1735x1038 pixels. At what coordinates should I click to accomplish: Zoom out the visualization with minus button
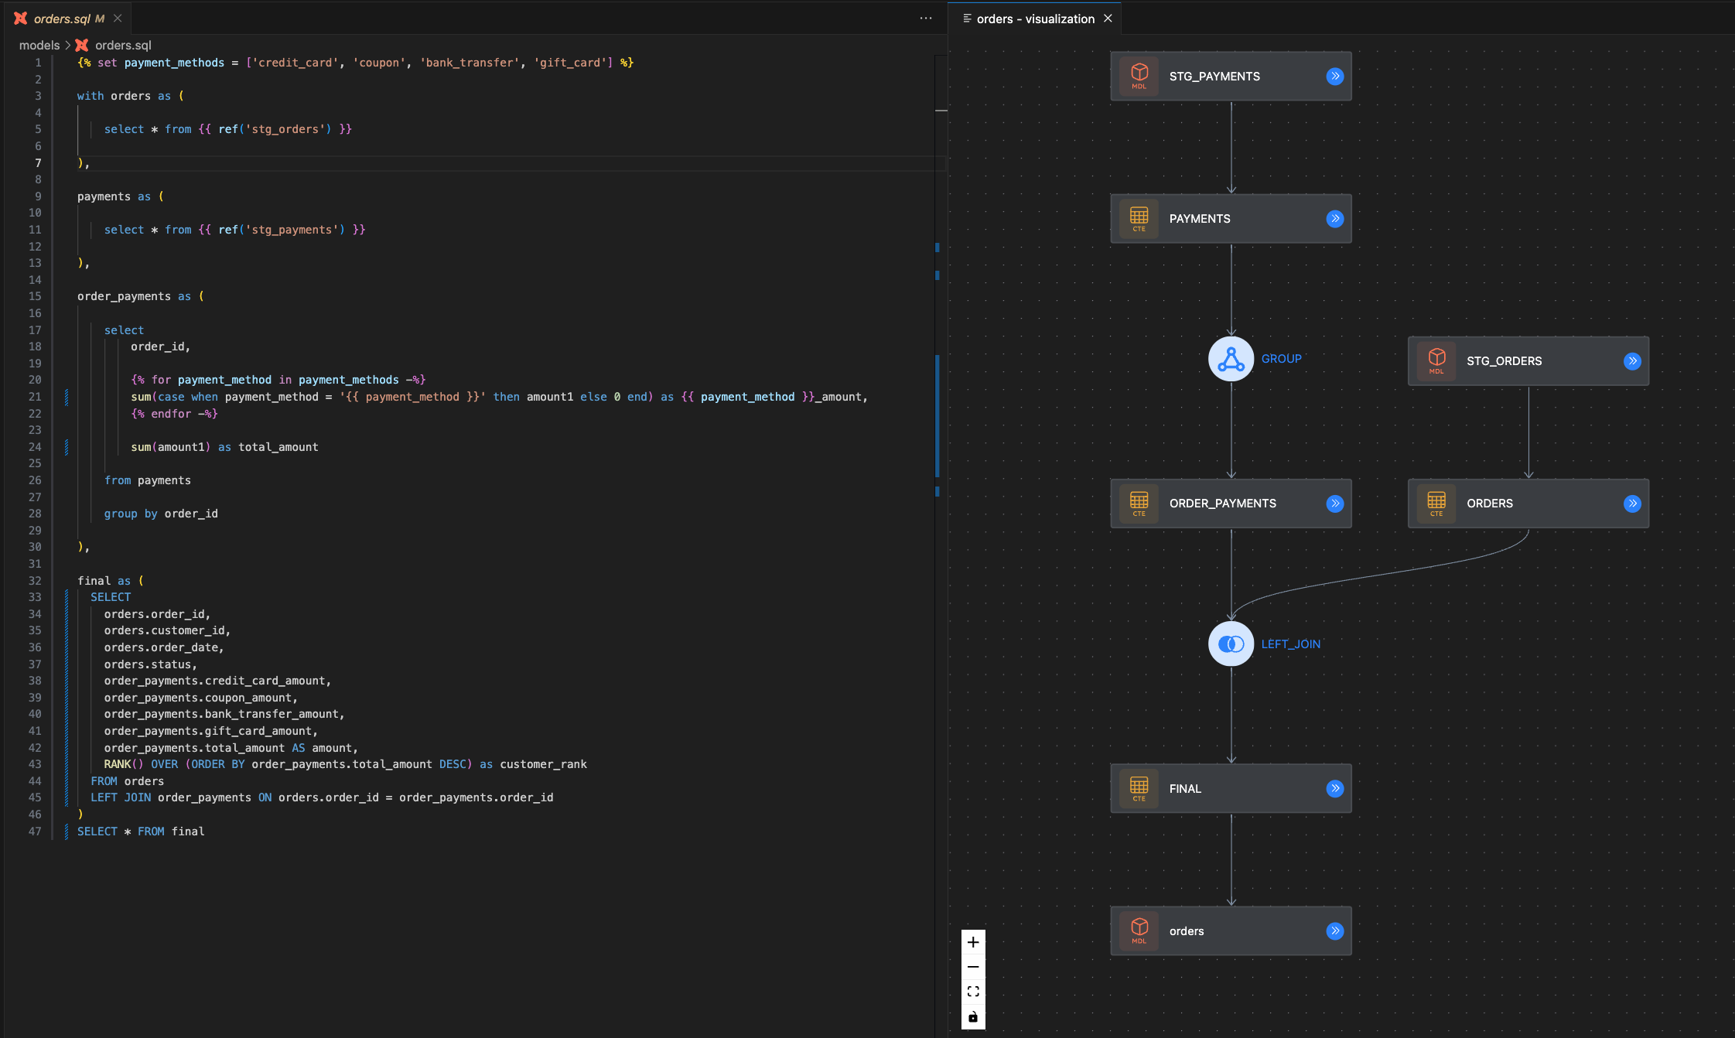[x=973, y=967]
